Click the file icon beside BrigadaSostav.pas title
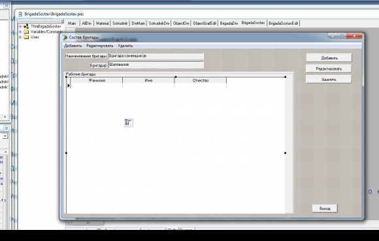This screenshot has height=241, width=379. [x=20, y=14]
